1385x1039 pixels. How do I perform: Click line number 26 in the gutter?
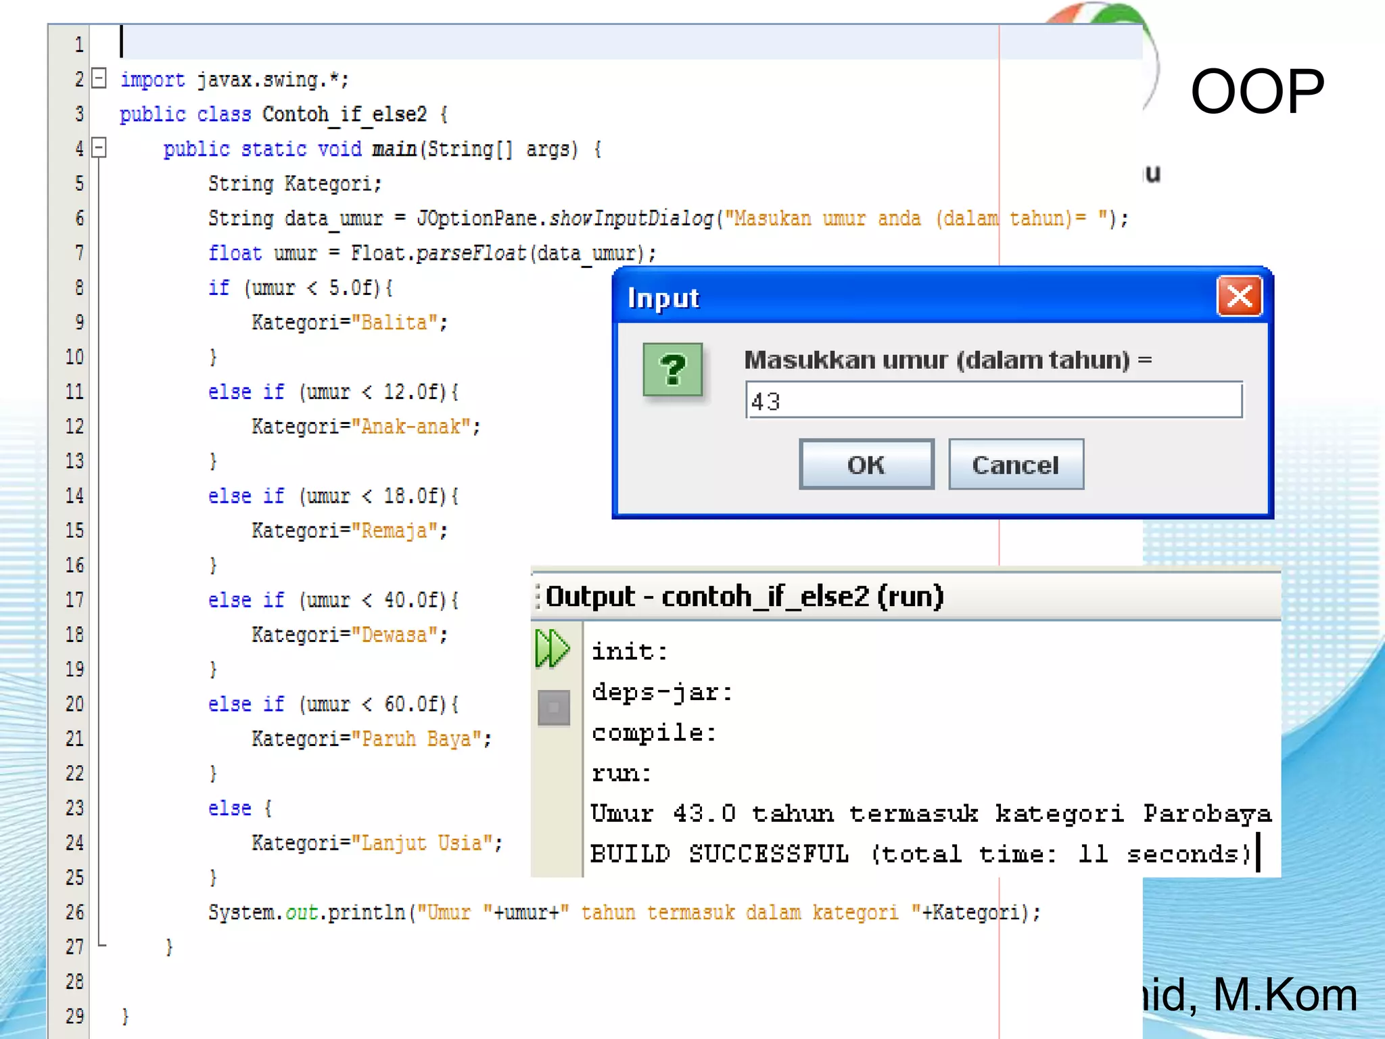[74, 912]
